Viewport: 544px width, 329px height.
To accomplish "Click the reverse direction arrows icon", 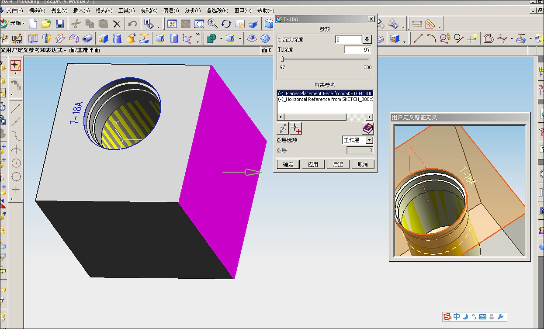I will tap(283, 128).
